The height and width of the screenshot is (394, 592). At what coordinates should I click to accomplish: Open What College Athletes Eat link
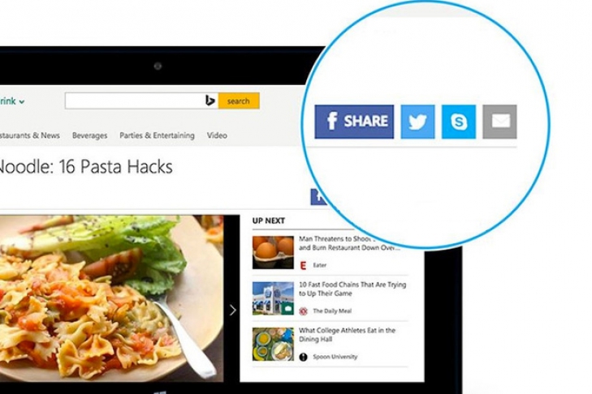[347, 335]
